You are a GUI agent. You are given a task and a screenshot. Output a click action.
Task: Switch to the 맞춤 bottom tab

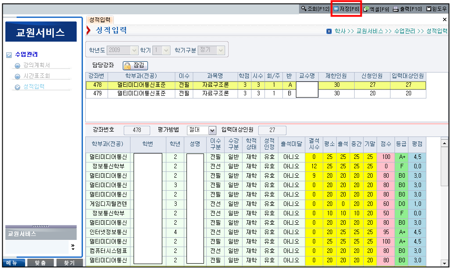point(40,263)
